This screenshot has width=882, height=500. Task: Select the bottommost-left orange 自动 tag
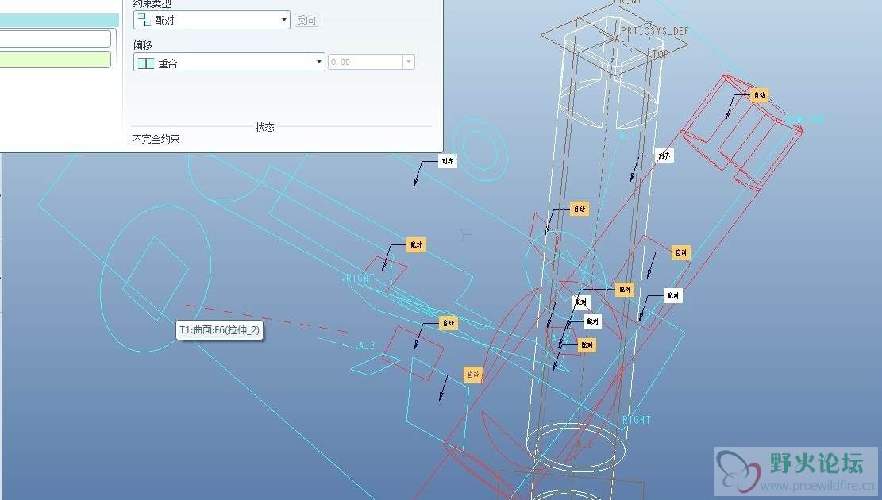(x=473, y=375)
